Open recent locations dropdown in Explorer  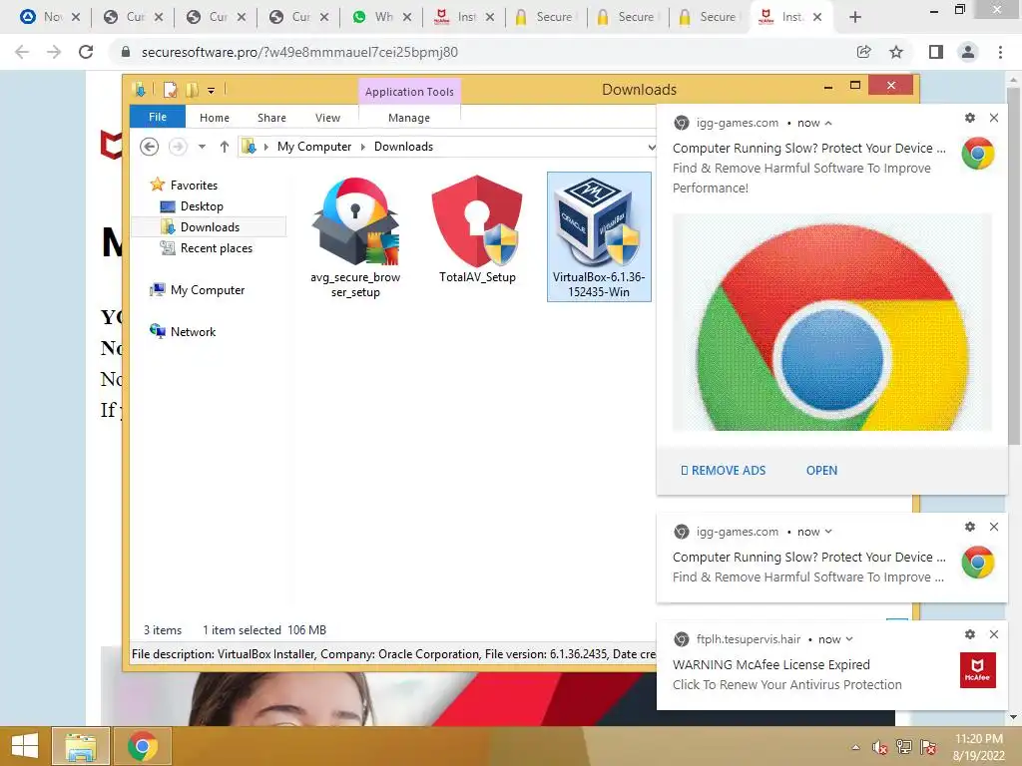click(x=202, y=147)
